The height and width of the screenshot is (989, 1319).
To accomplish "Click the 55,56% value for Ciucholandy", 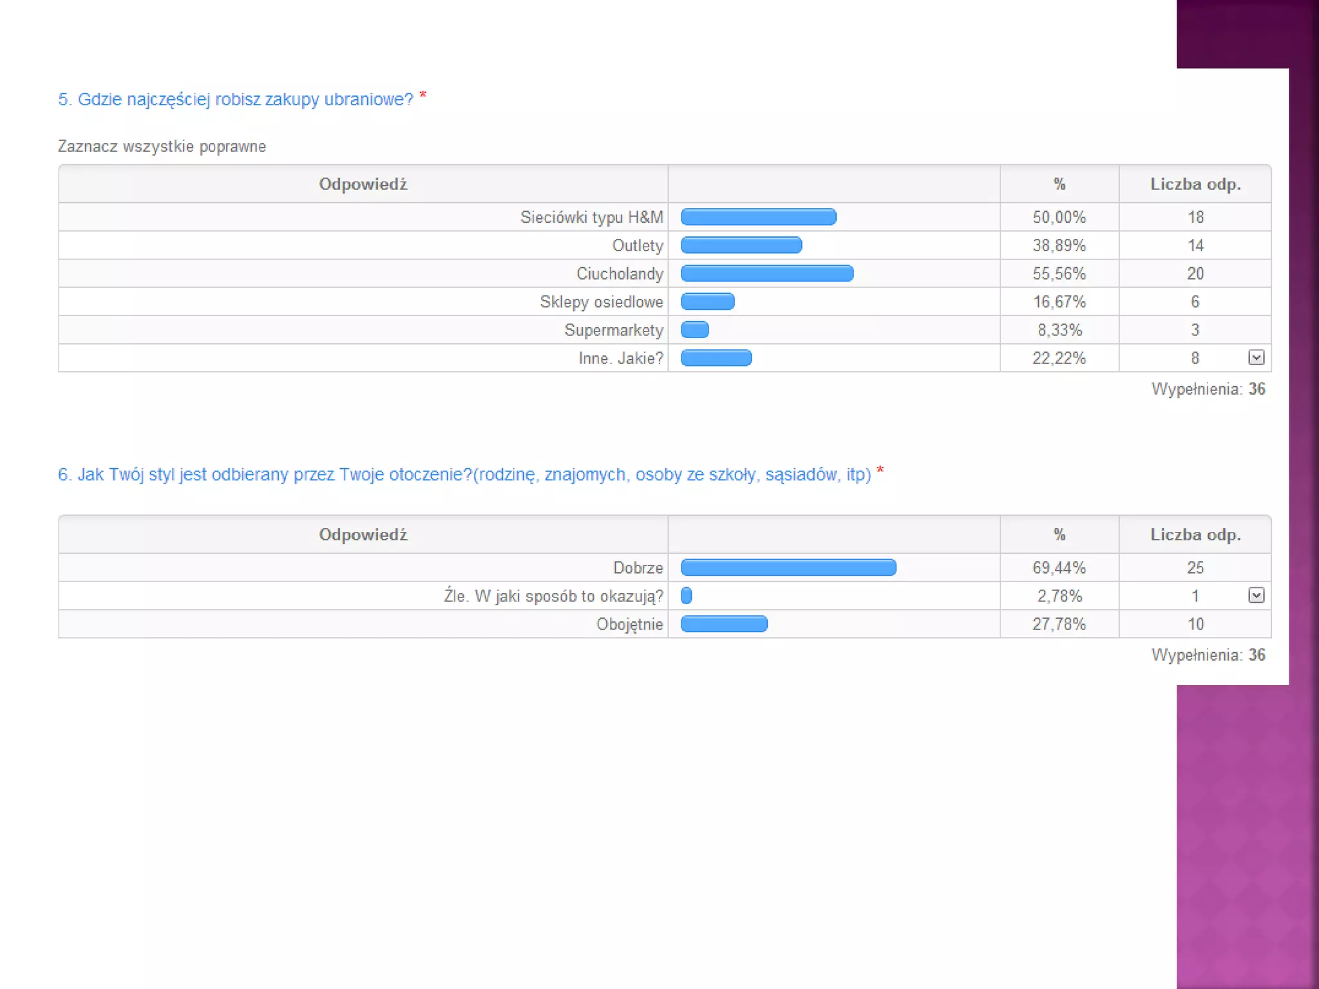I will 1059,274.
